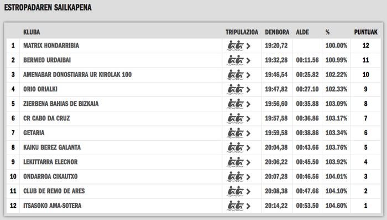Open Bermeo Urdaibai crew rowers icon
387x220 pixels.
point(236,60)
